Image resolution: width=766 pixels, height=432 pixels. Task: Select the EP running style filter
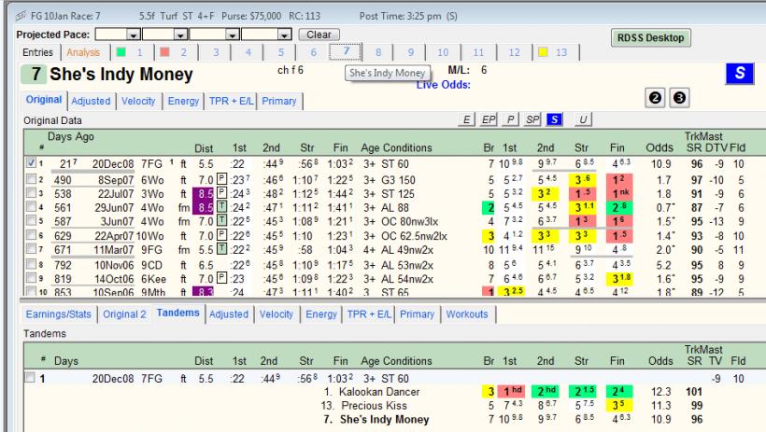[x=489, y=119]
